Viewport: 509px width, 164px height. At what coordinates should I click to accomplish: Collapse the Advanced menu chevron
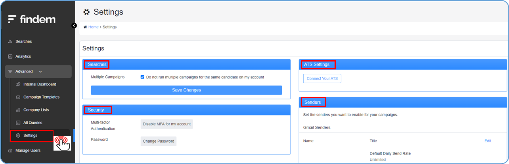40,72
